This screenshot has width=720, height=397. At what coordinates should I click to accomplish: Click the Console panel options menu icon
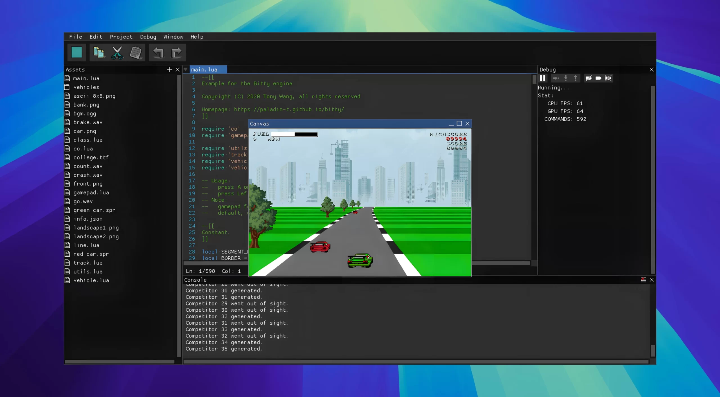[x=643, y=280]
